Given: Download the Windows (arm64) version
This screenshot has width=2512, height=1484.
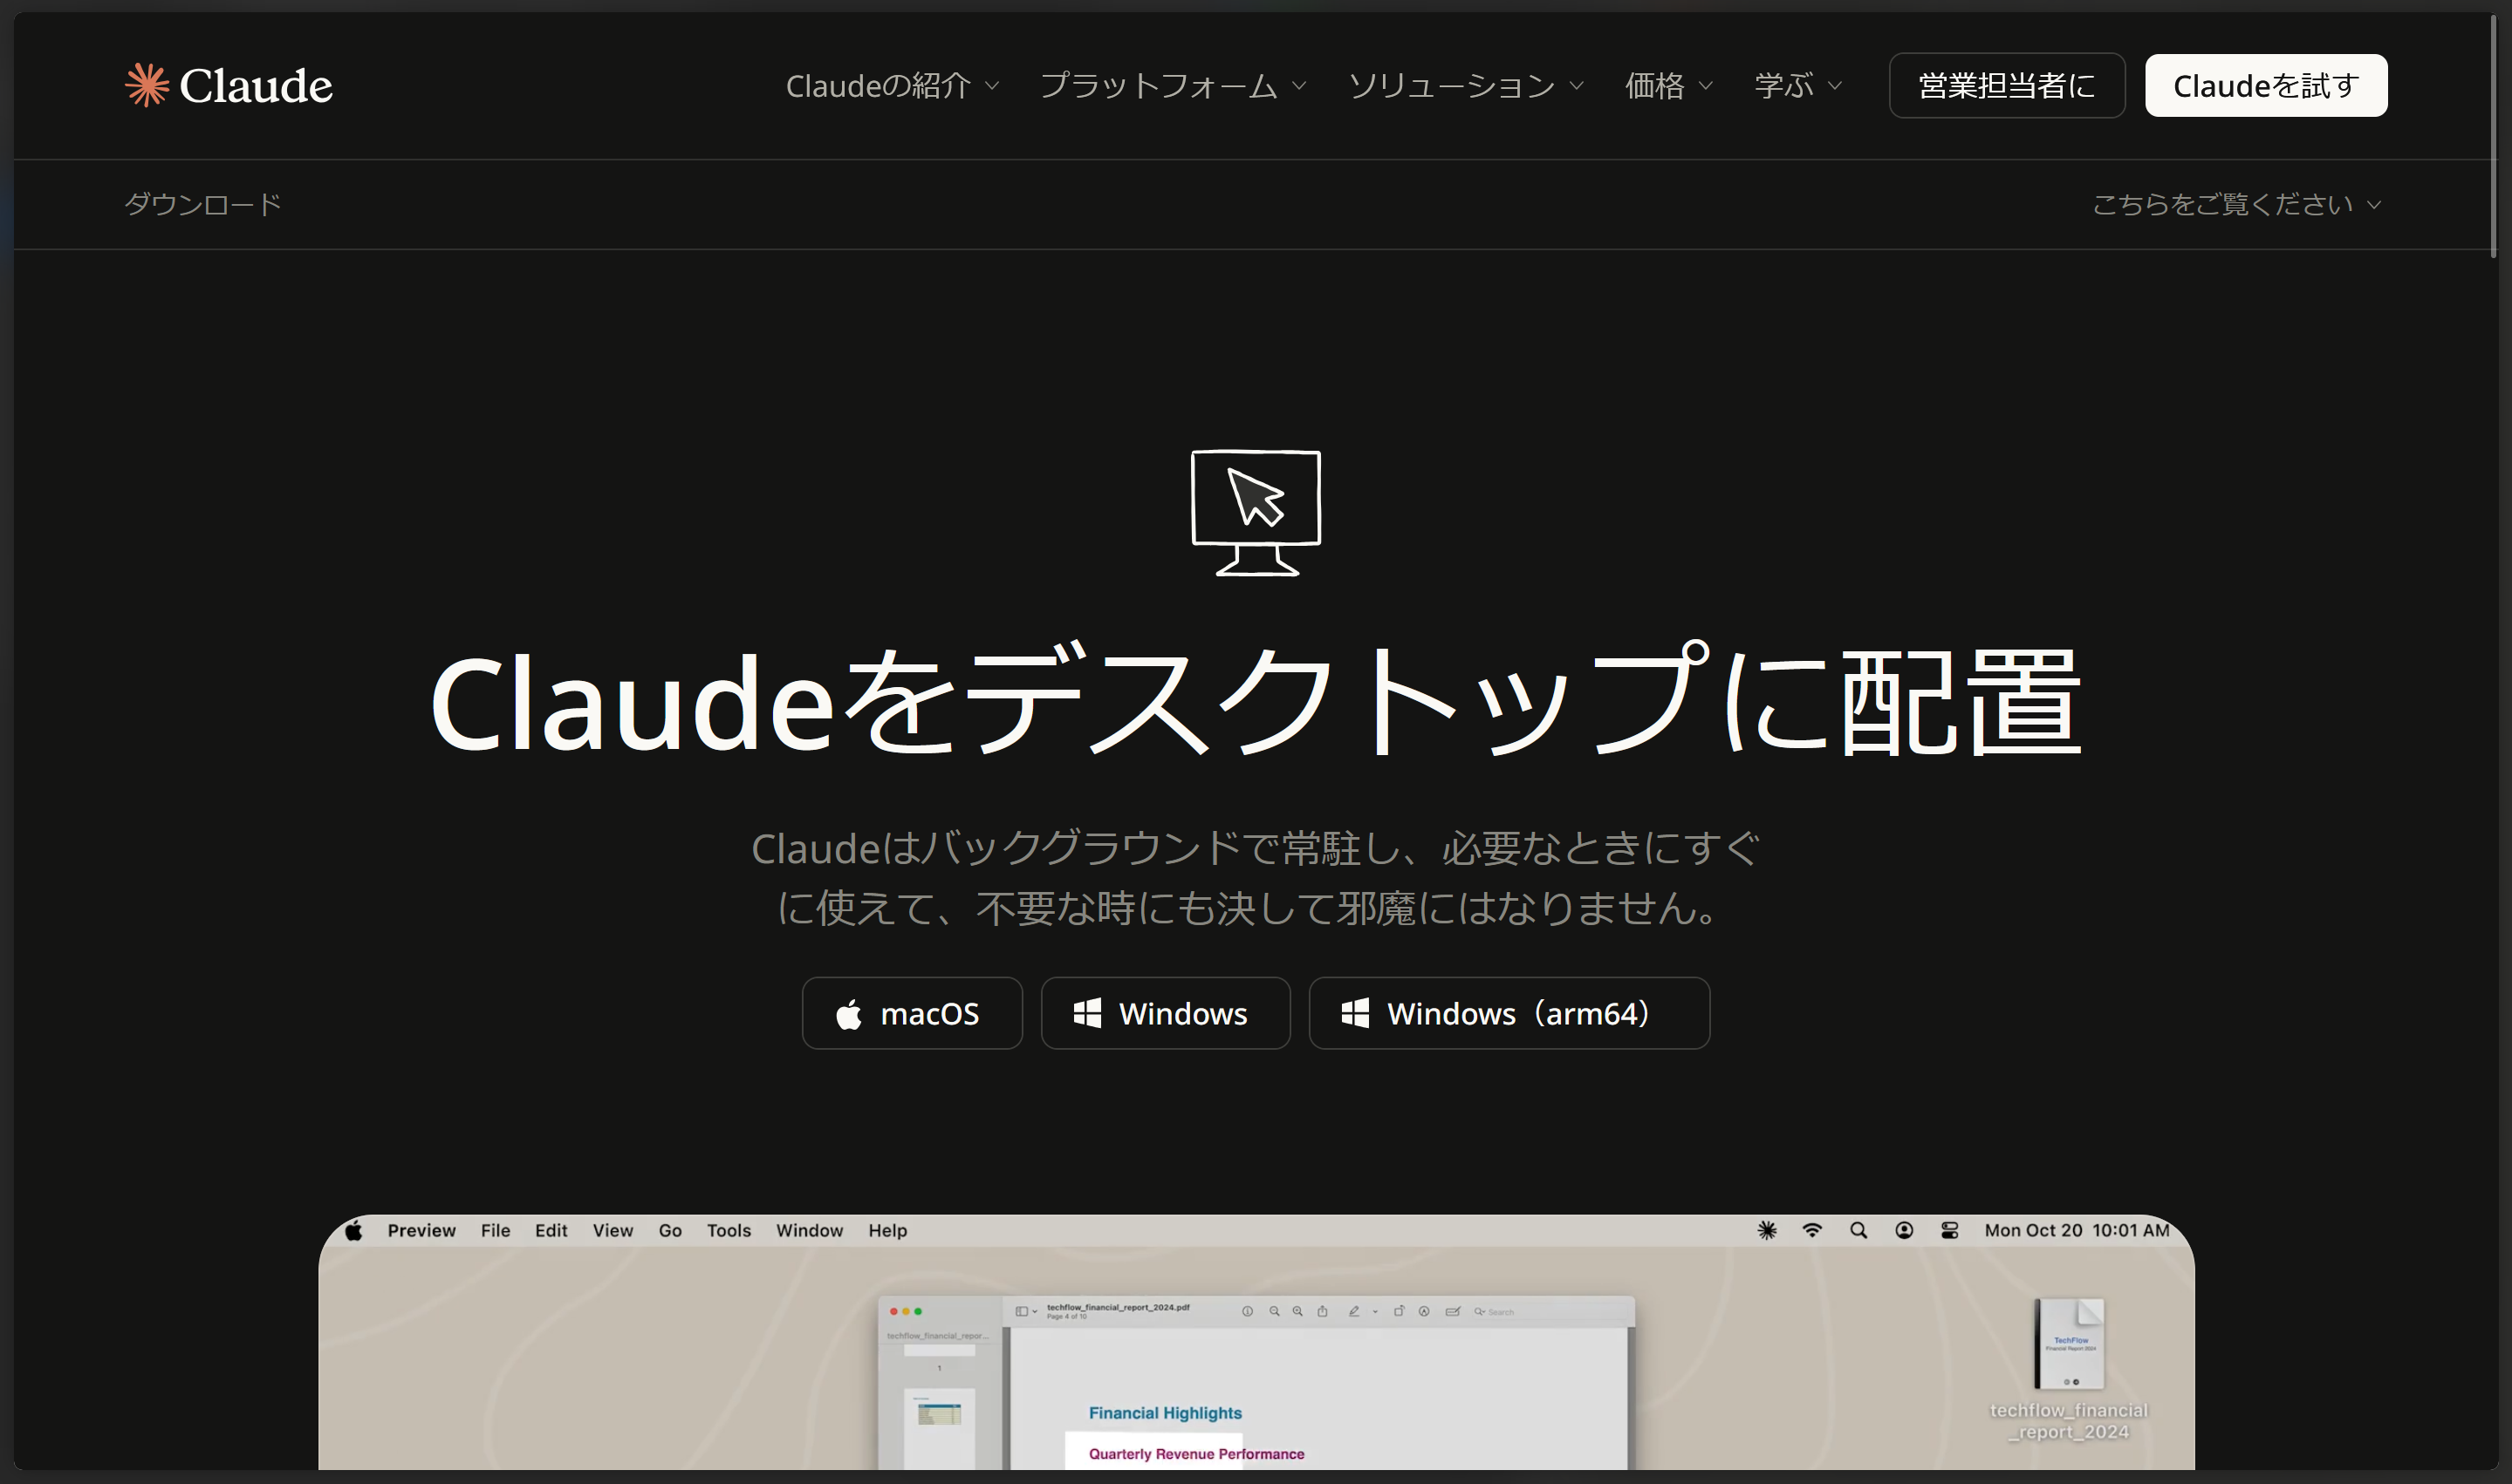Looking at the screenshot, I should [1509, 1013].
